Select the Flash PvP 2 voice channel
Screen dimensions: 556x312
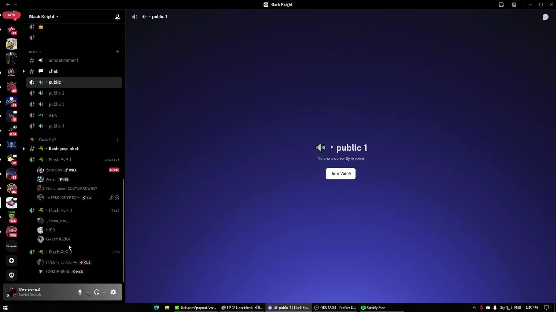pos(74,211)
